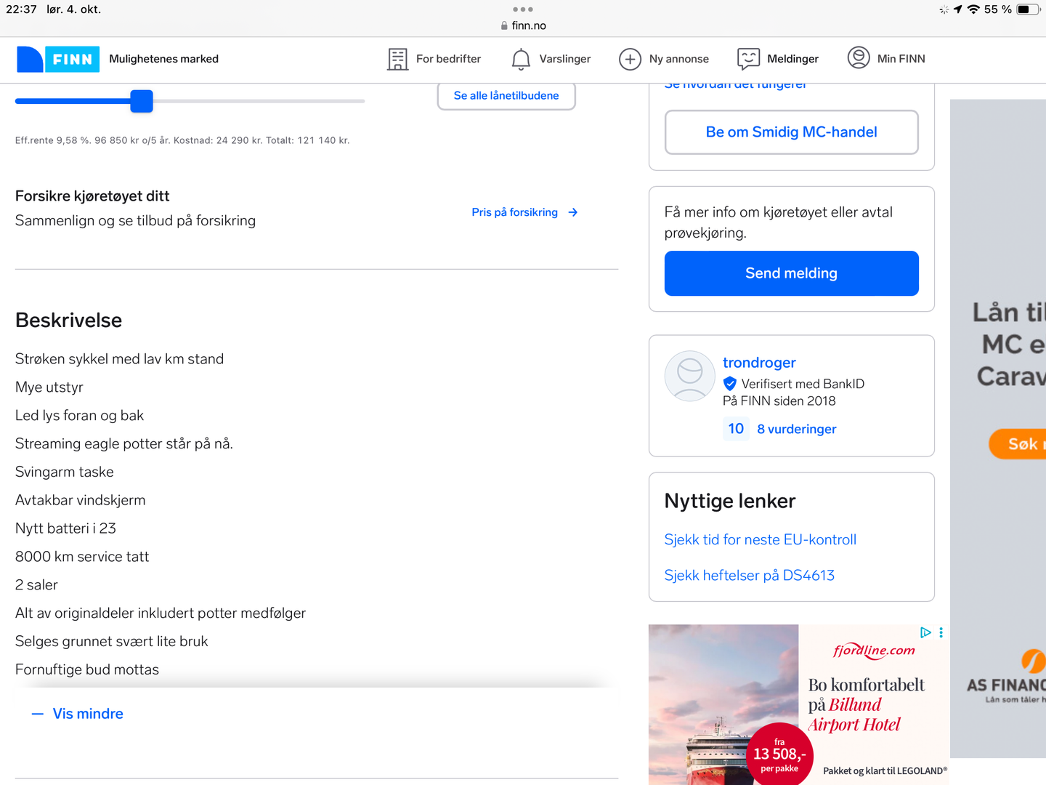The width and height of the screenshot is (1046, 785).
Task: Click the text Strøken sykkel med lav km stand
Action: tap(120, 359)
